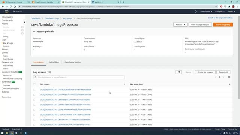The image size is (240, 135).
Task: Open the Log groups breadcrumb link
Action: pyautogui.click(x=67, y=18)
